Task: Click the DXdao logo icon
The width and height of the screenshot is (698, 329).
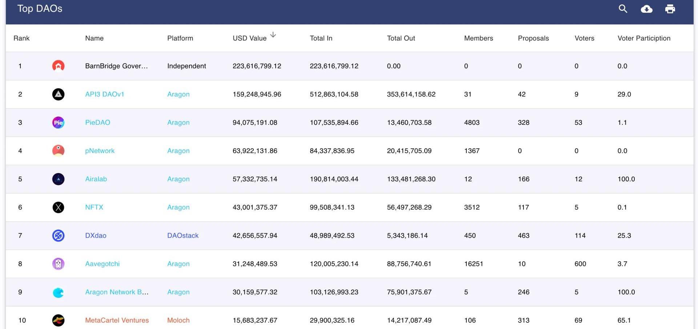Action: click(x=58, y=235)
